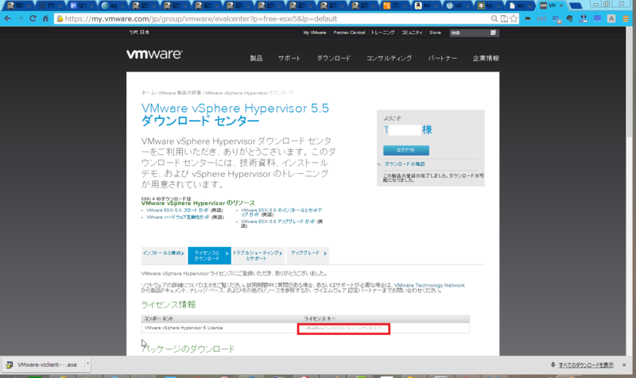Screen dimensions: 636x378
Task: Open the 製品 menu
Action: pyautogui.click(x=256, y=58)
